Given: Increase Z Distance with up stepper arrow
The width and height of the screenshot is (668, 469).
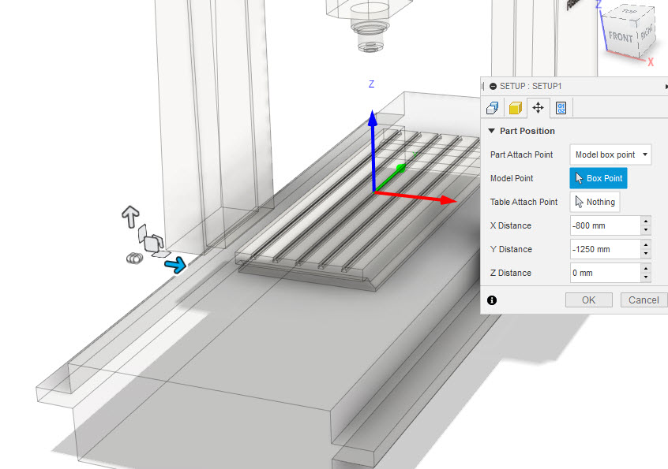Looking at the screenshot, I should 646,269.
